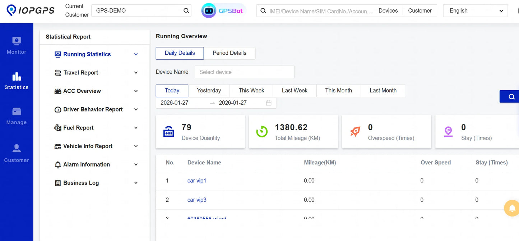
Task: Click the Statistical Report heading
Action: (68, 37)
